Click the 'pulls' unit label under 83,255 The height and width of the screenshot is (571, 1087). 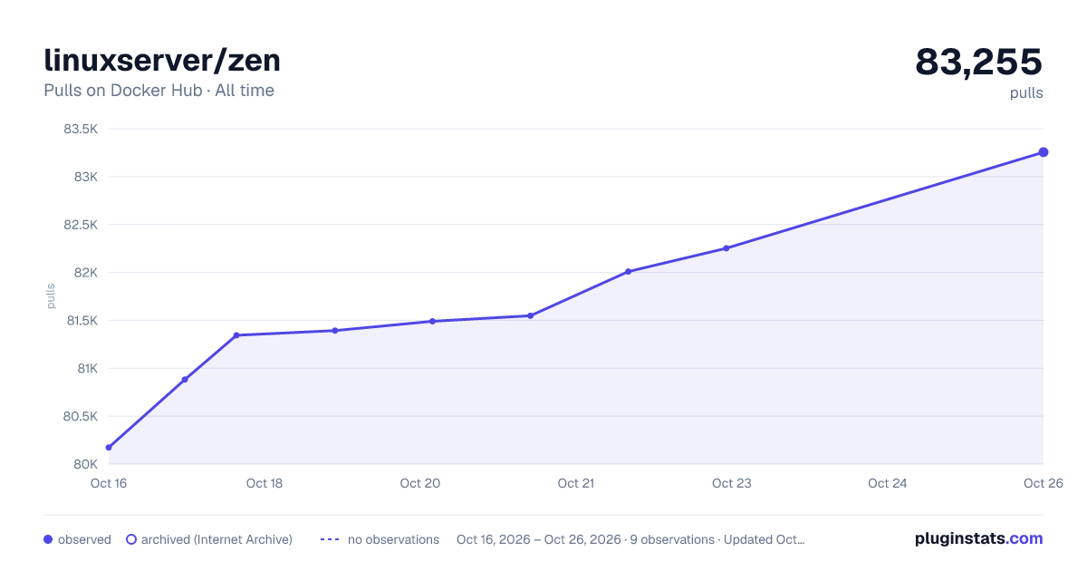[1026, 93]
